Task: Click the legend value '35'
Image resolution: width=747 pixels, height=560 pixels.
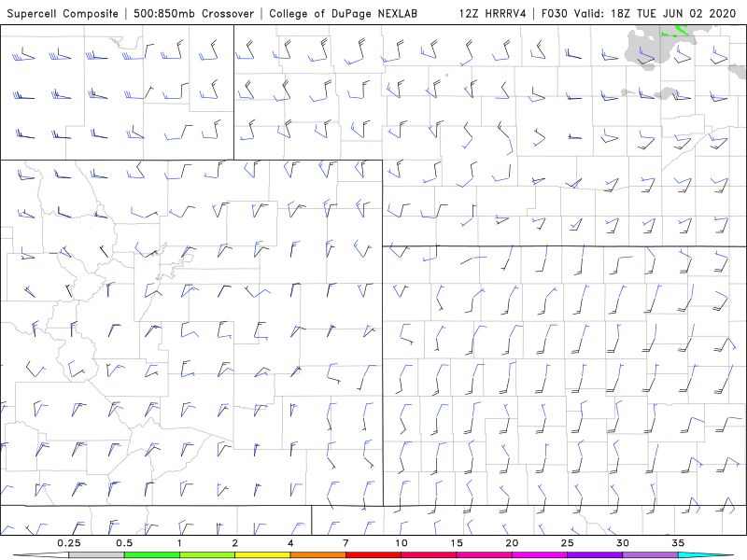Action: [678, 543]
